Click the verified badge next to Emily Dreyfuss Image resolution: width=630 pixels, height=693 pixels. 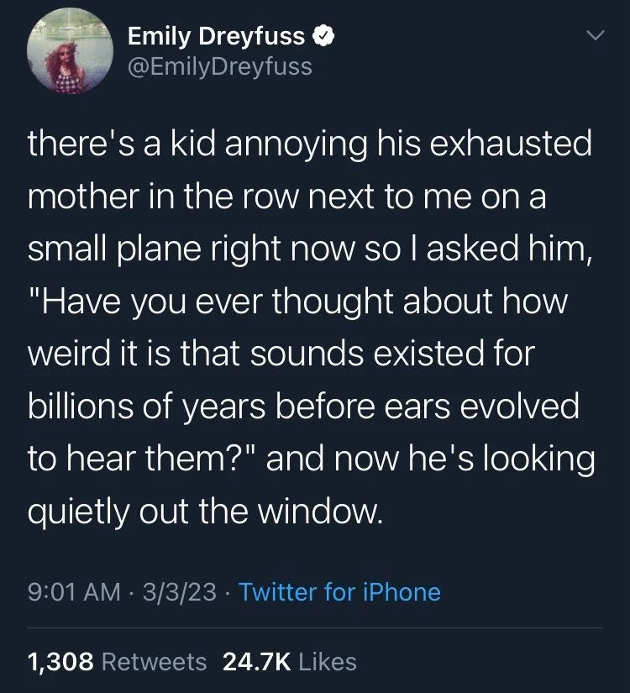[322, 34]
